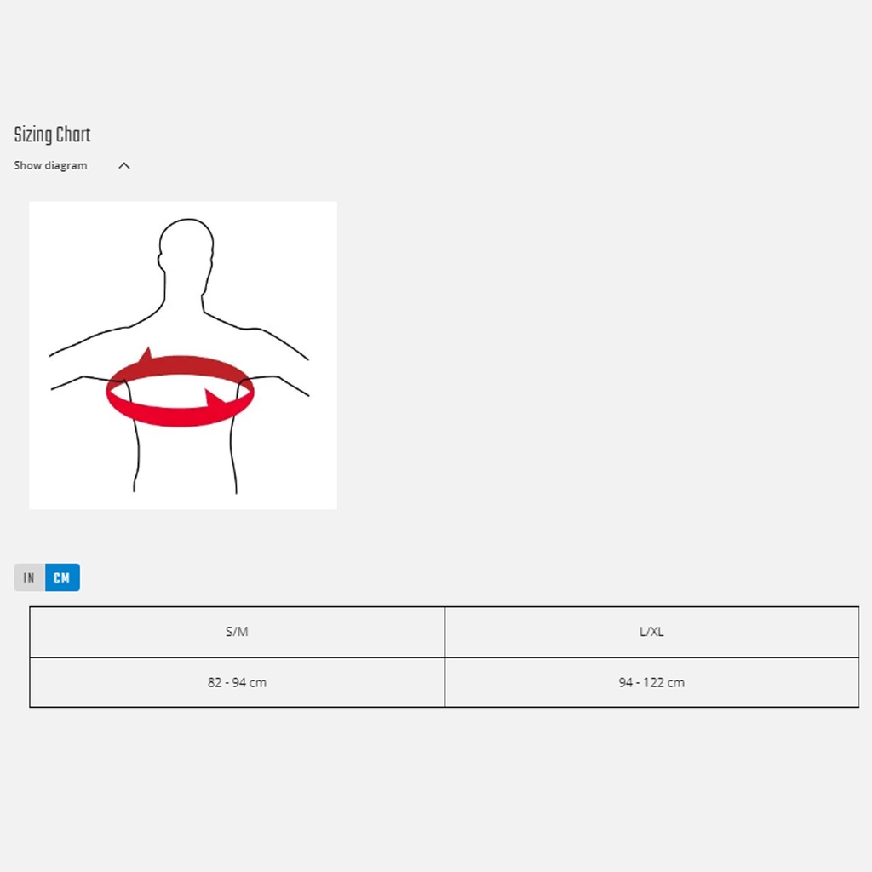Click the figure's left outstretched arm
Screen dimensions: 872x872
coord(81,362)
